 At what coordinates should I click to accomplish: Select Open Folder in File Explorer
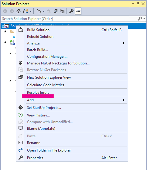click(x=72, y=150)
